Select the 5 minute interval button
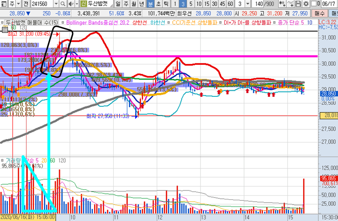338x221 pixels. (191, 4)
